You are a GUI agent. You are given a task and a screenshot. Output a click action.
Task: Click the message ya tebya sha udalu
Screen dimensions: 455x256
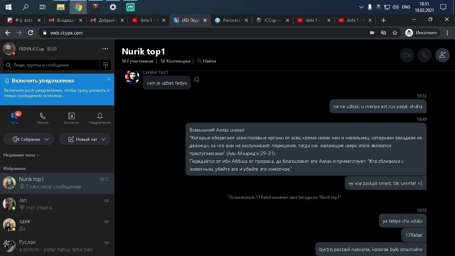click(x=402, y=221)
